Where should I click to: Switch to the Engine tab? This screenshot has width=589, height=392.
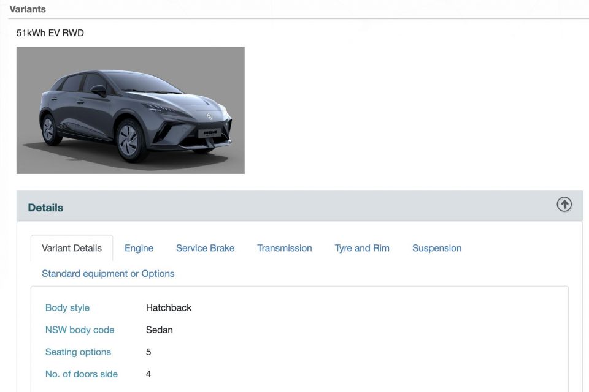(139, 248)
